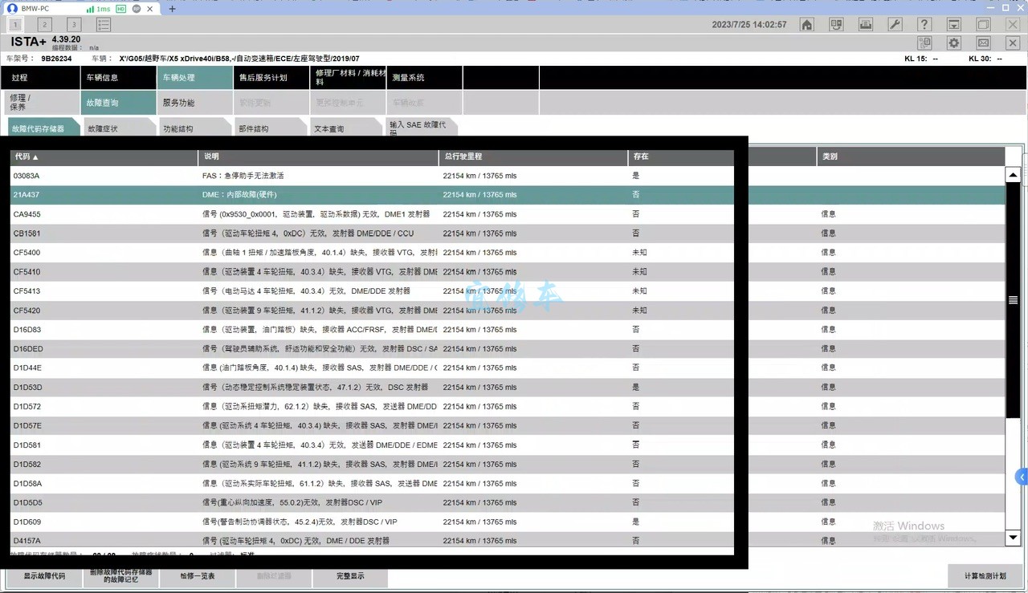The height and width of the screenshot is (593, 1028).
Task: Click the display/monitor icon next to home
Action: coord(836,25)
